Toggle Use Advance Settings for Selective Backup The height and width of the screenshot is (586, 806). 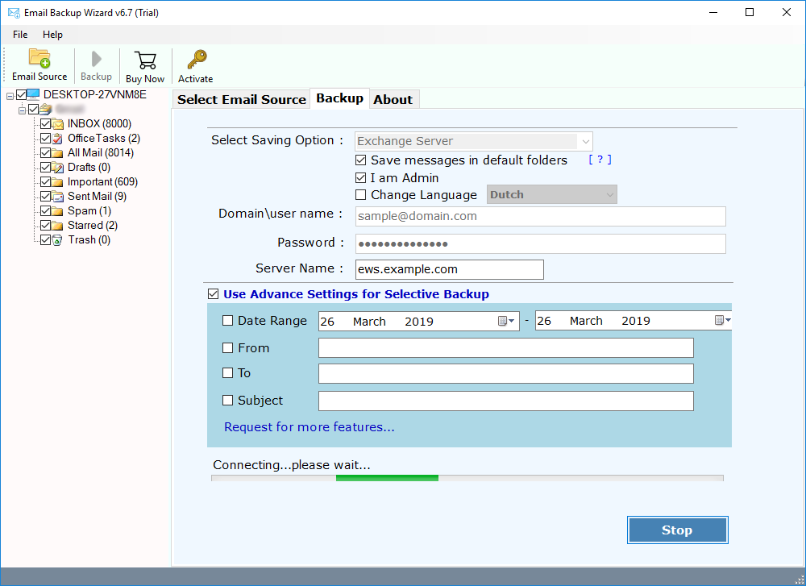point(214,294)
